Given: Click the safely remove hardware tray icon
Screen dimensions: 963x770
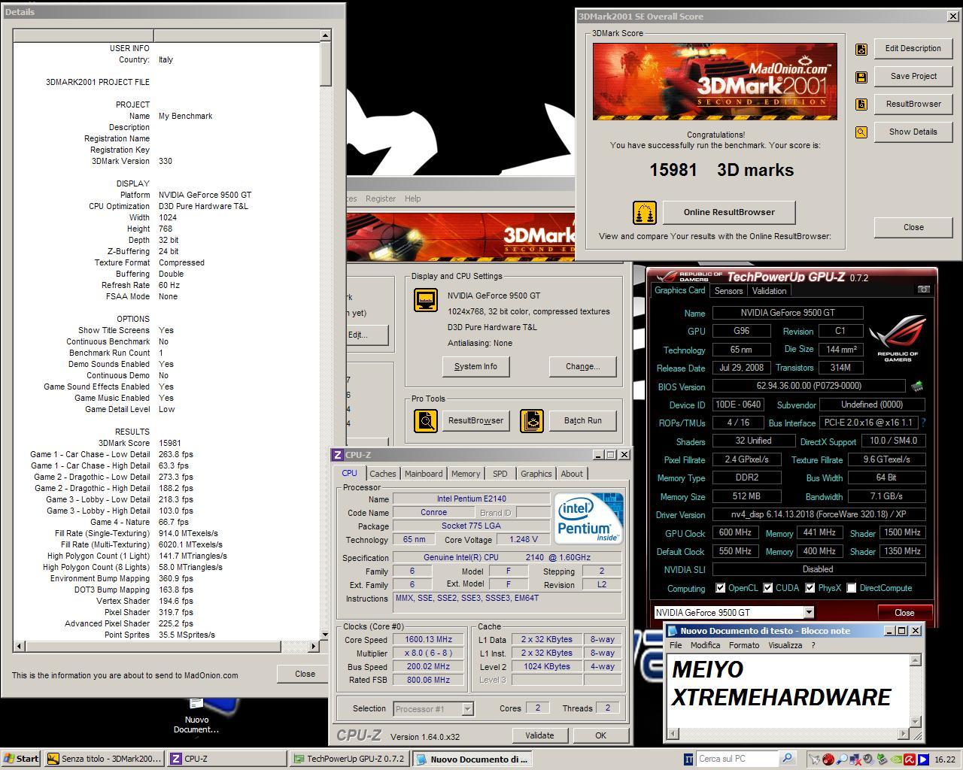Looking at the screenshot, I should point(882,759).
